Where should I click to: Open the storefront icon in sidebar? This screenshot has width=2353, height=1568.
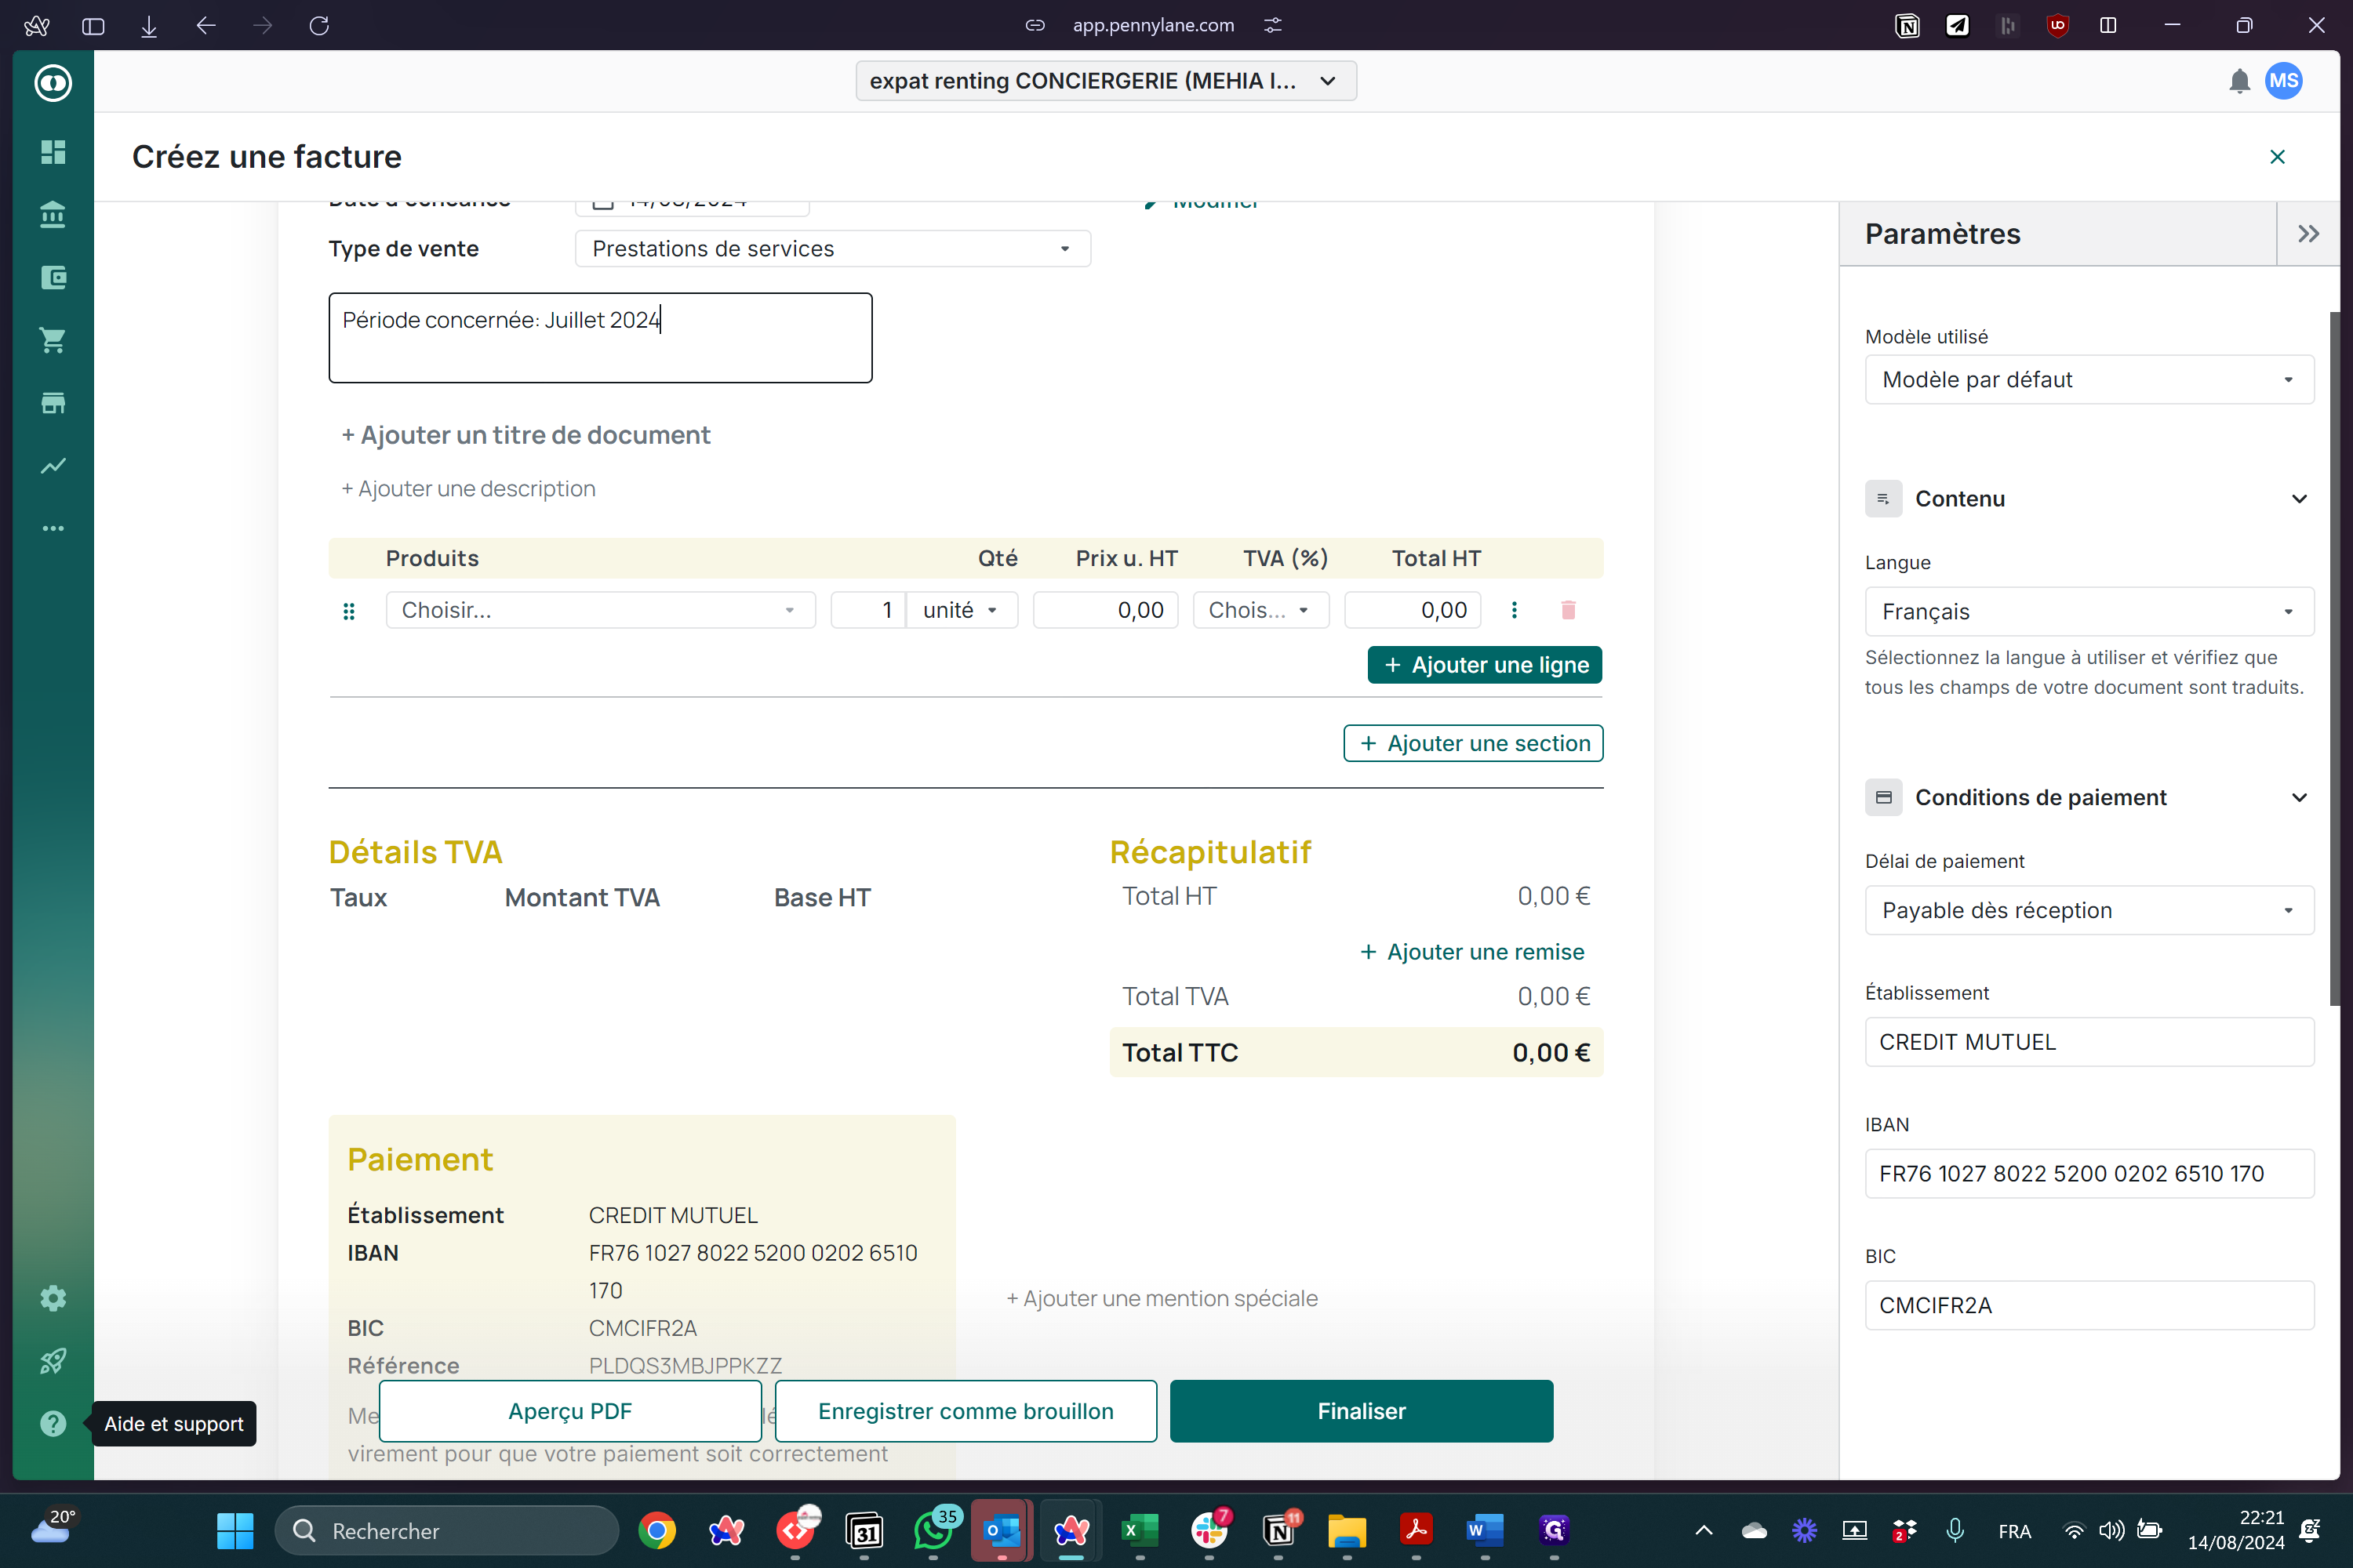pyautogui.click(x=53, y=403)
